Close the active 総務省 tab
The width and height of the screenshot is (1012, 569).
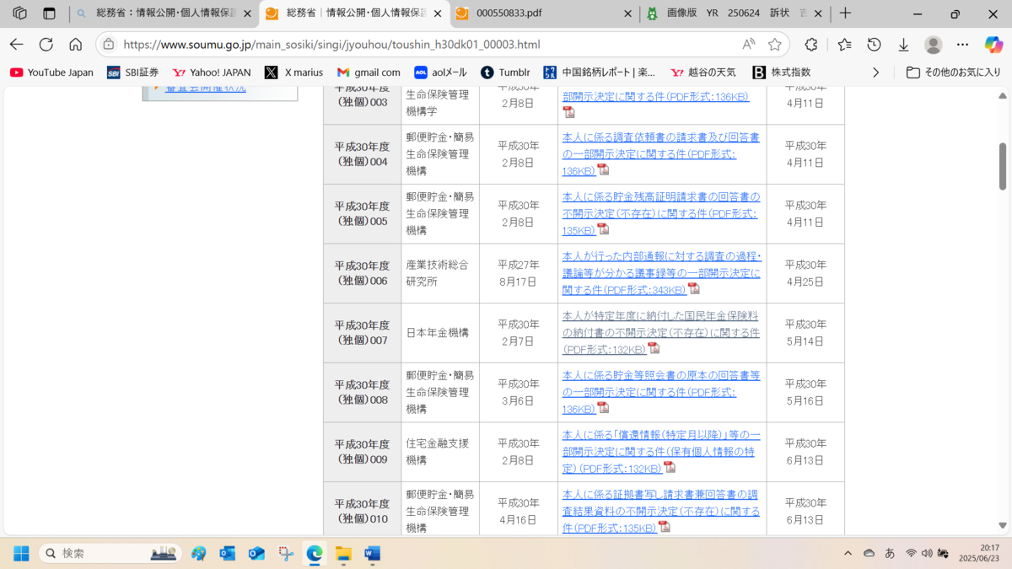pos(438,13)
